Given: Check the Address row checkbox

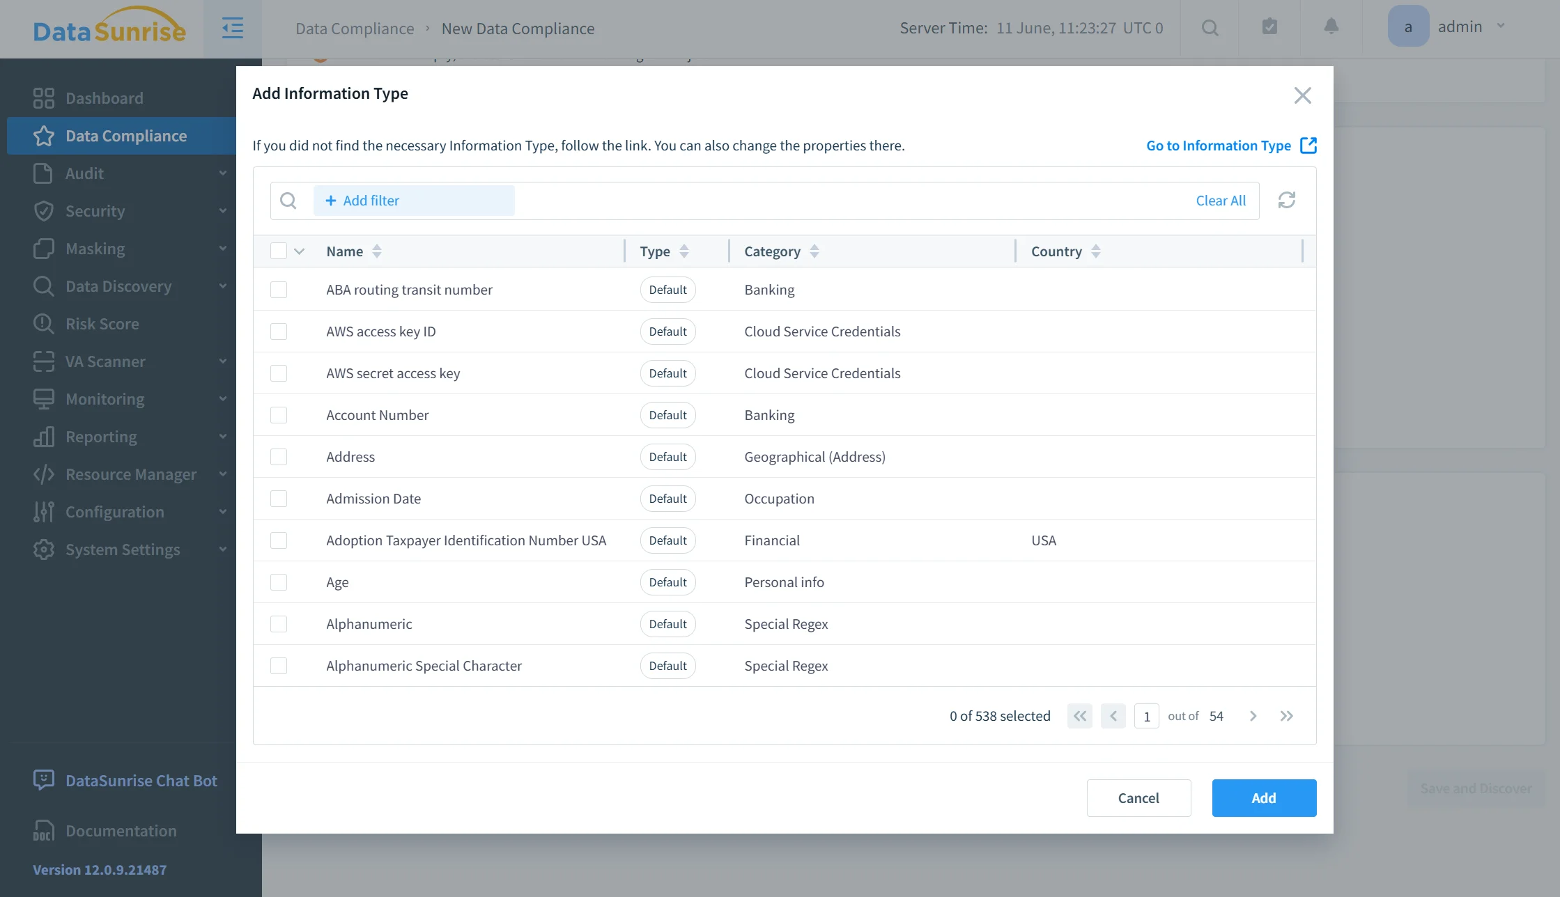Looking at the screenshot, I should [279, 457].
